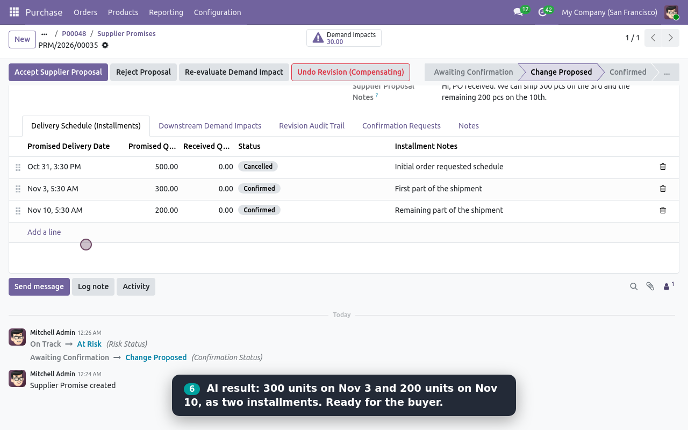Delete the Oct 31 installment row

tap(663, 167)
